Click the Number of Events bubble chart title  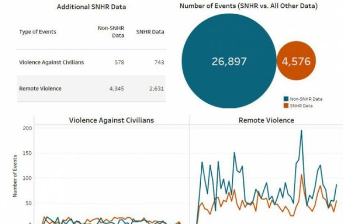tap(249, 6)
